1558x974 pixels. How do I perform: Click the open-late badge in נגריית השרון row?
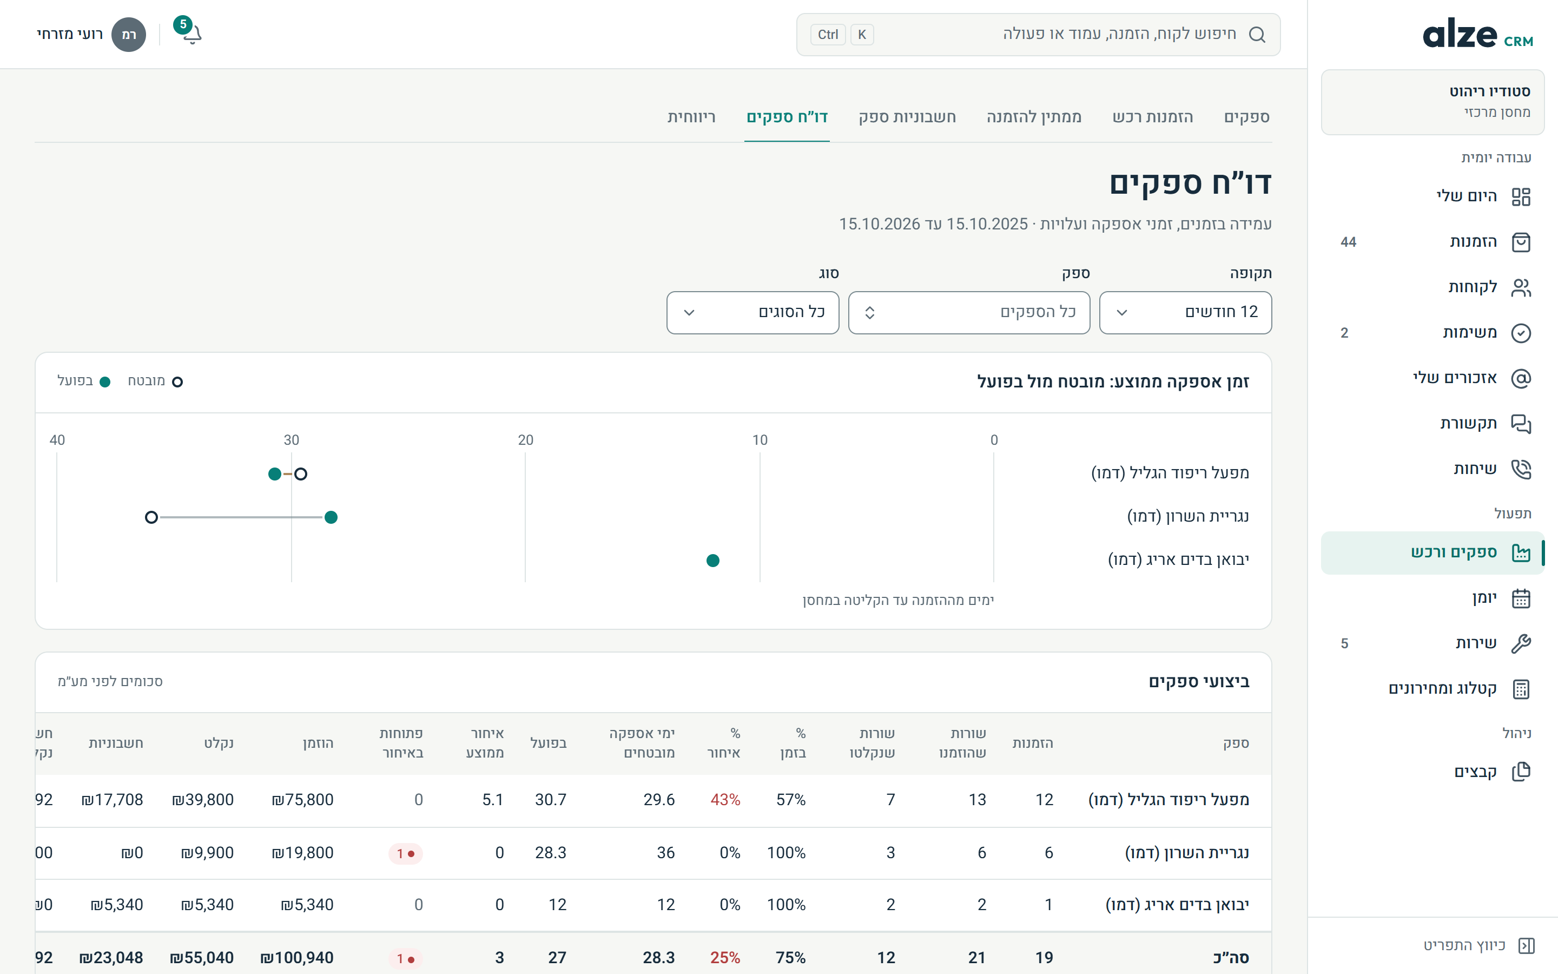tap(406, 853)
